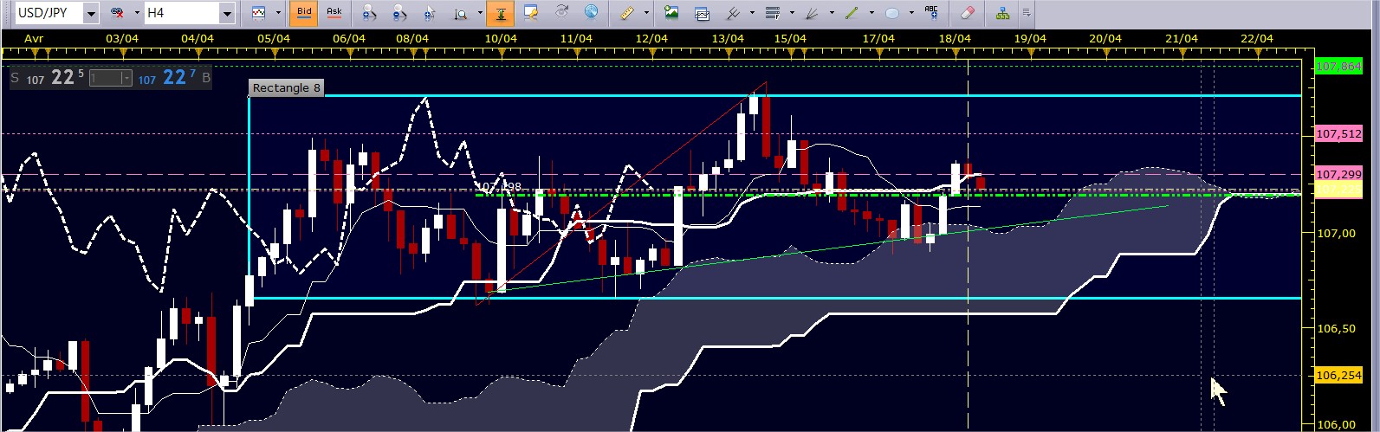Click the 22/04 date on time axis
This screenshot has height=432, width=1380.
click(1256, 39)
